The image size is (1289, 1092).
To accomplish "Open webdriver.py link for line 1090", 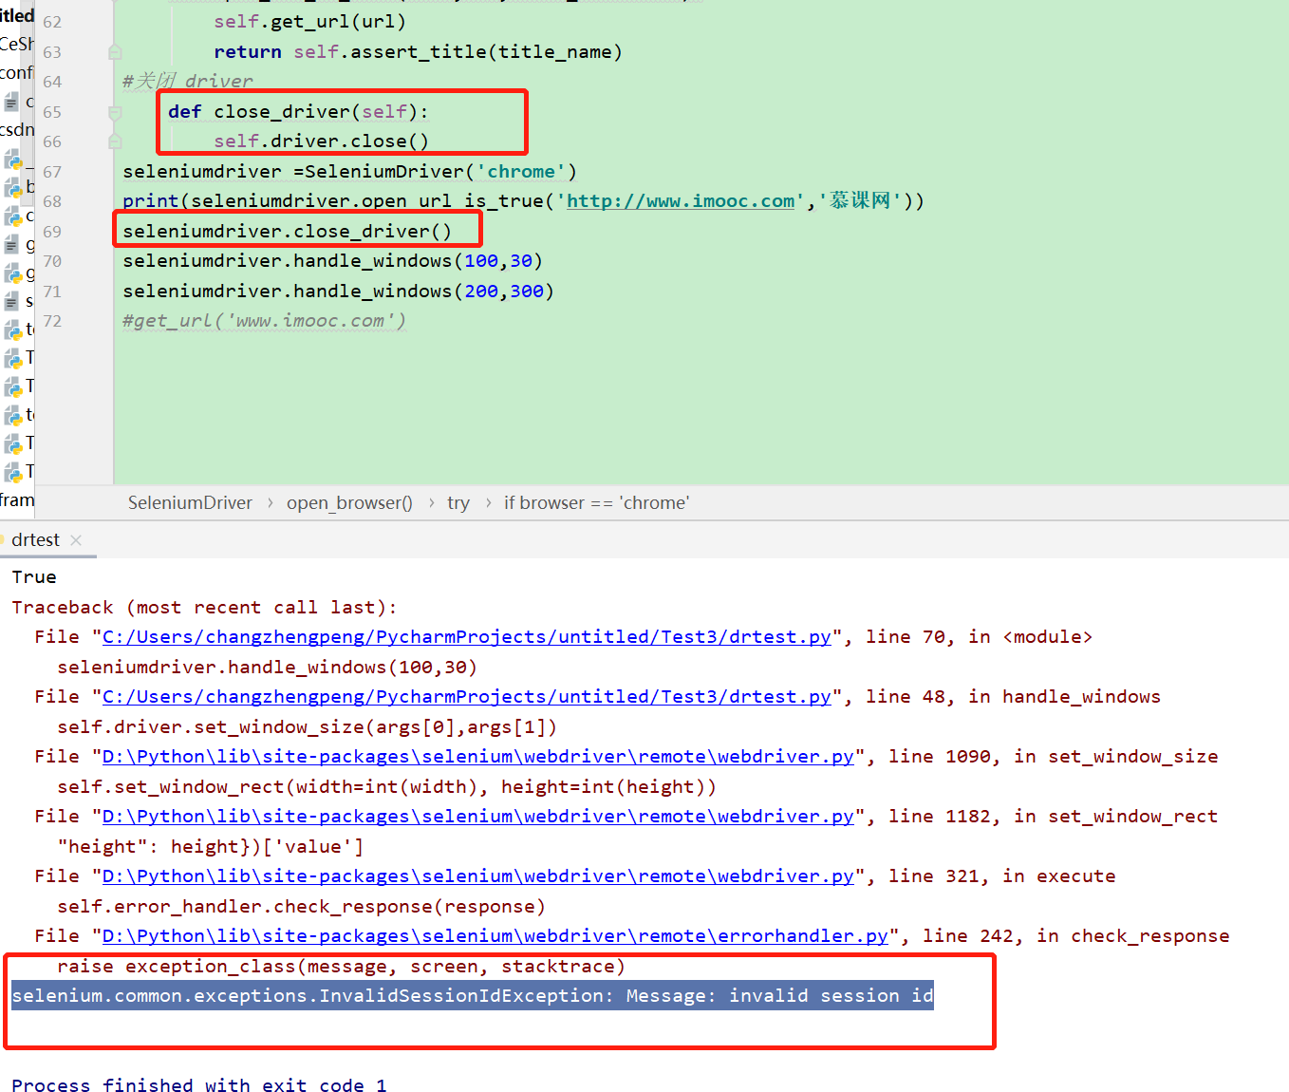I will [477, 757].
